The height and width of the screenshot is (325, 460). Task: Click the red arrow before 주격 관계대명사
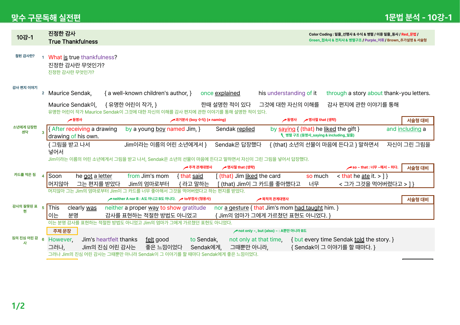coord(186,167)
